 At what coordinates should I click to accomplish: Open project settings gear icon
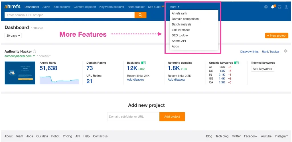point(285,51)
